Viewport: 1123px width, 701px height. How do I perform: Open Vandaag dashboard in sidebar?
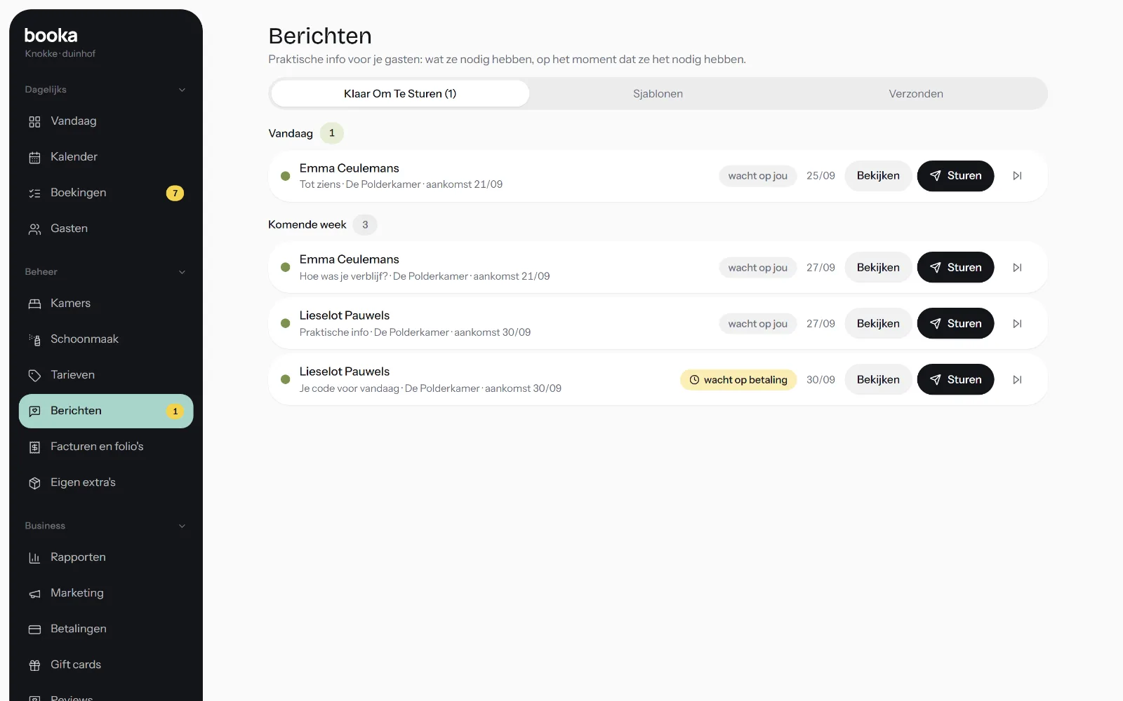[x=106, y=121]
